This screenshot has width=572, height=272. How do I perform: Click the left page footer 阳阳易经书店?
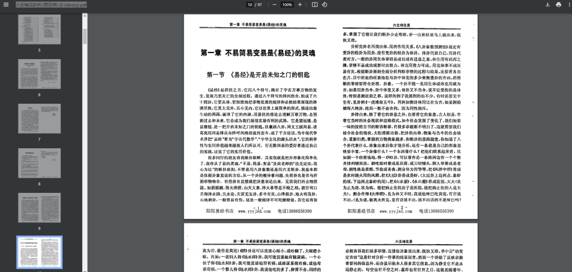[x=220, y=211]
